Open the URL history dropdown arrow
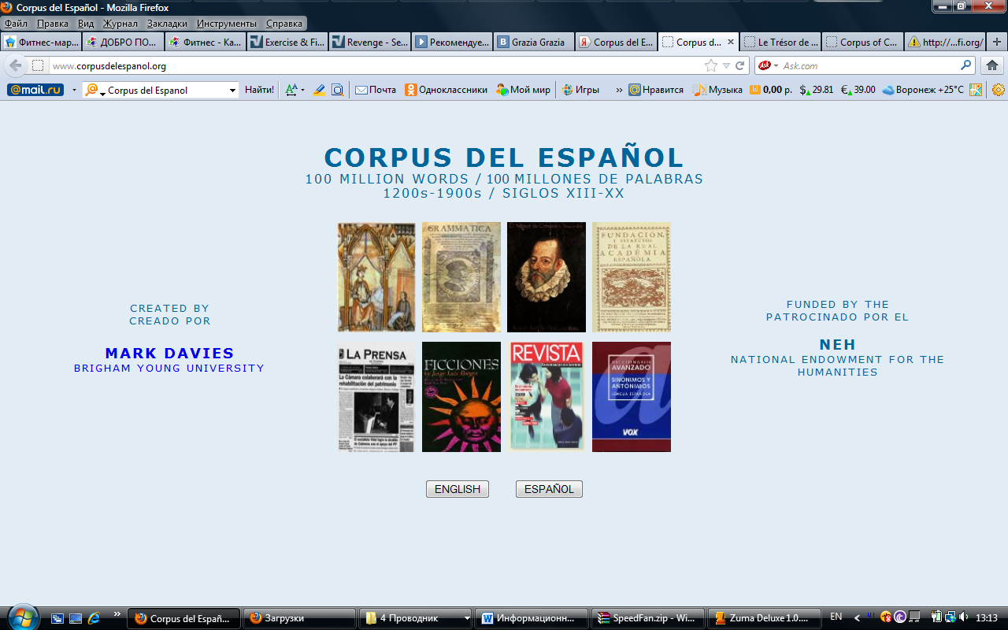This screenshot has height=630, width=1008. point(726,65)
